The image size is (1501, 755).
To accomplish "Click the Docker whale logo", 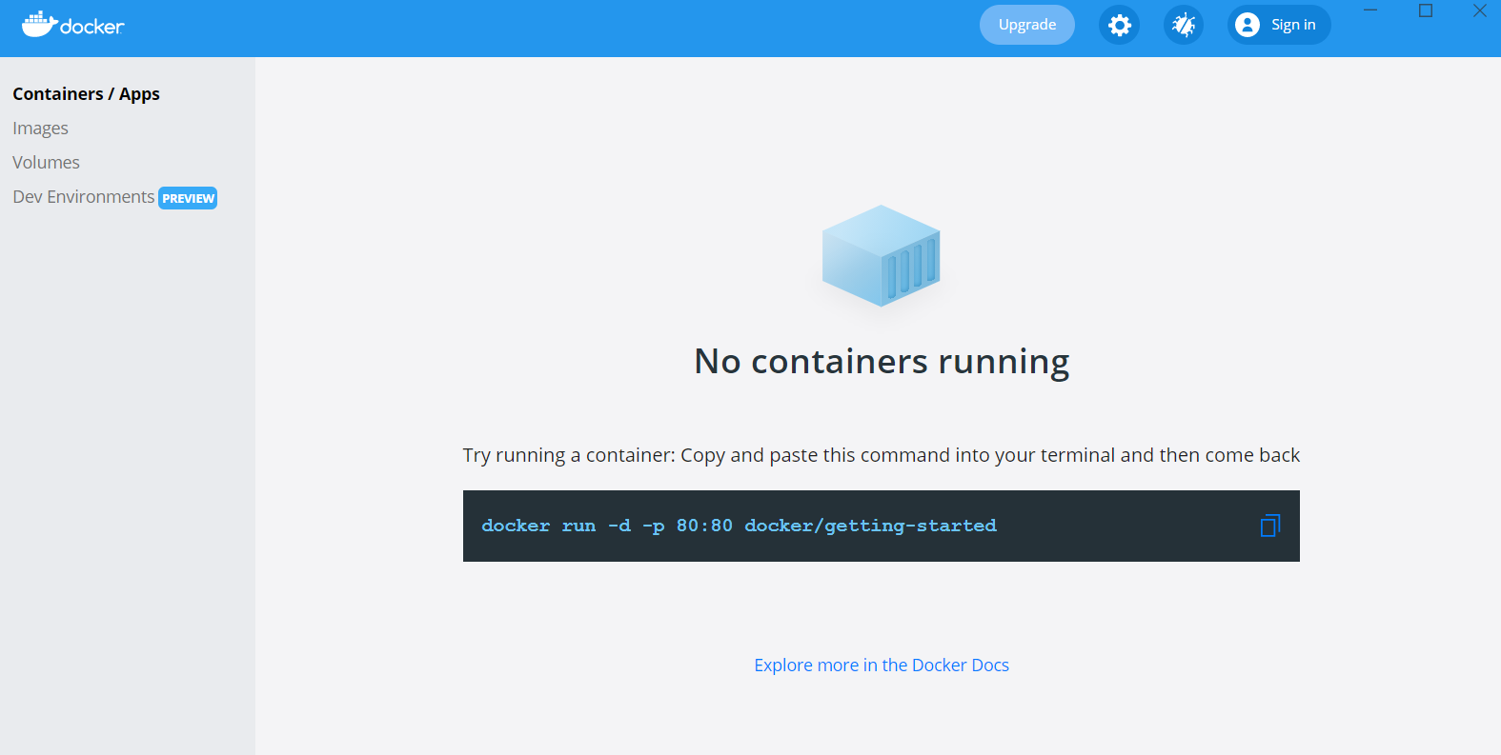I will click(72, 25).
